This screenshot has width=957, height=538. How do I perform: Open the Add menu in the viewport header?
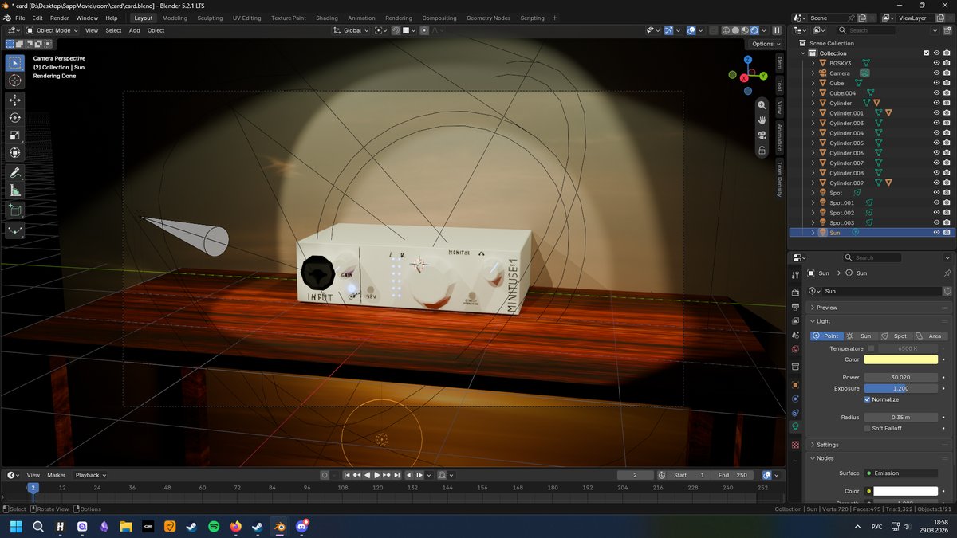pyautogui.click(x=135, y=30)
